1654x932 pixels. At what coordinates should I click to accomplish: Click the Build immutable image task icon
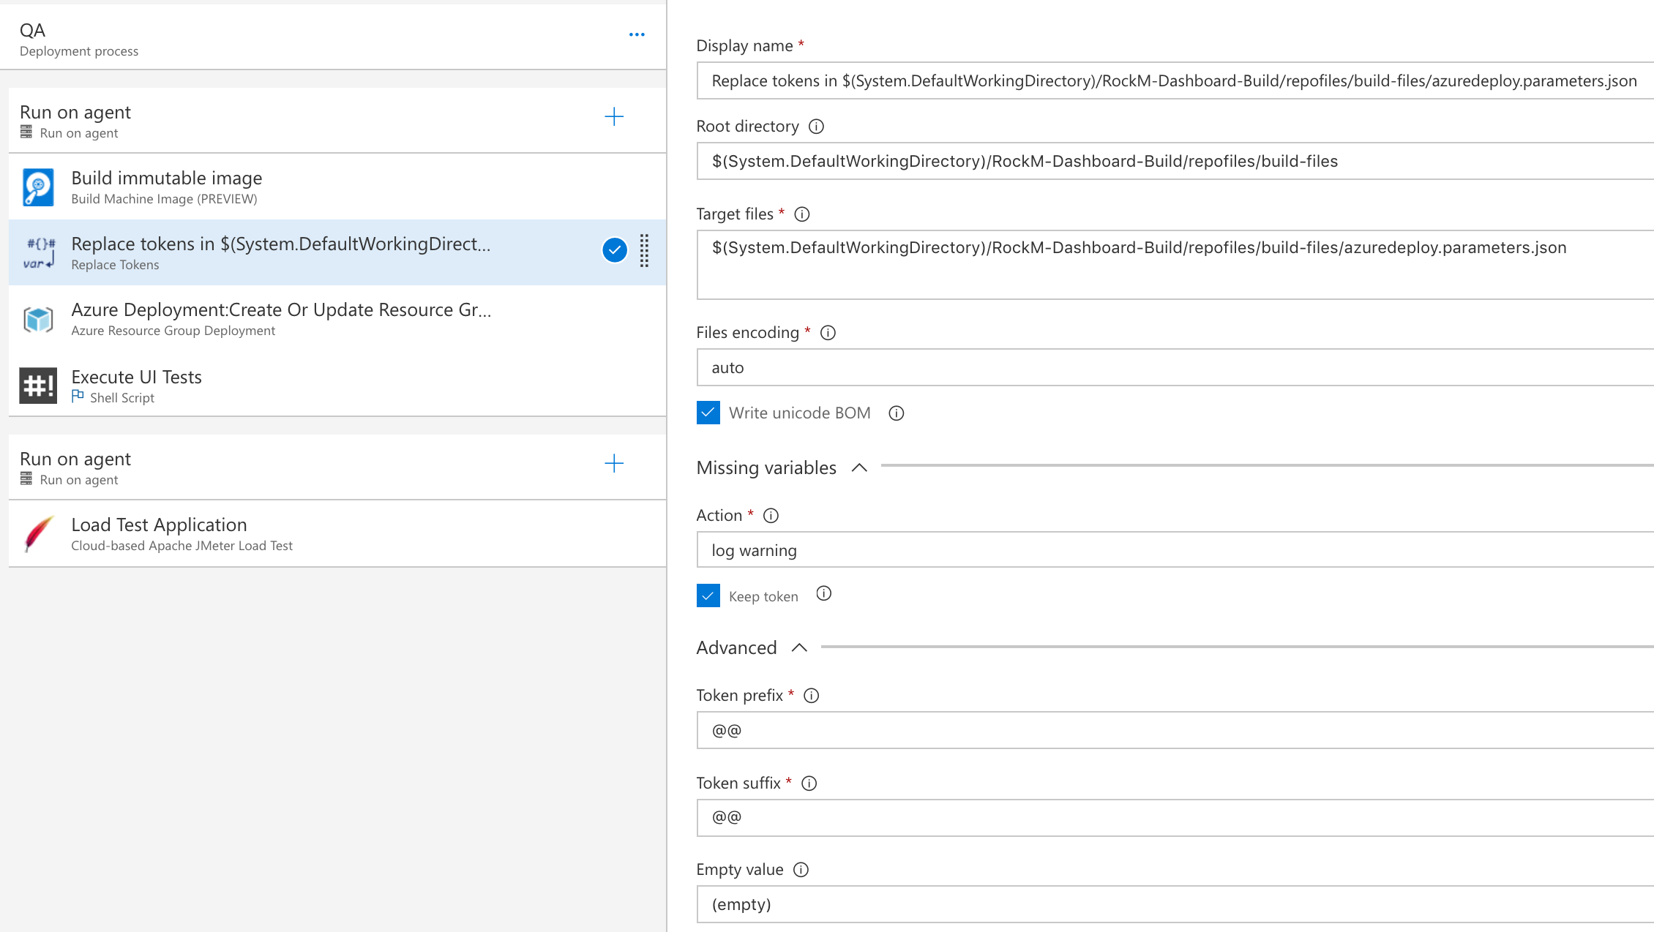pos(38,187)
